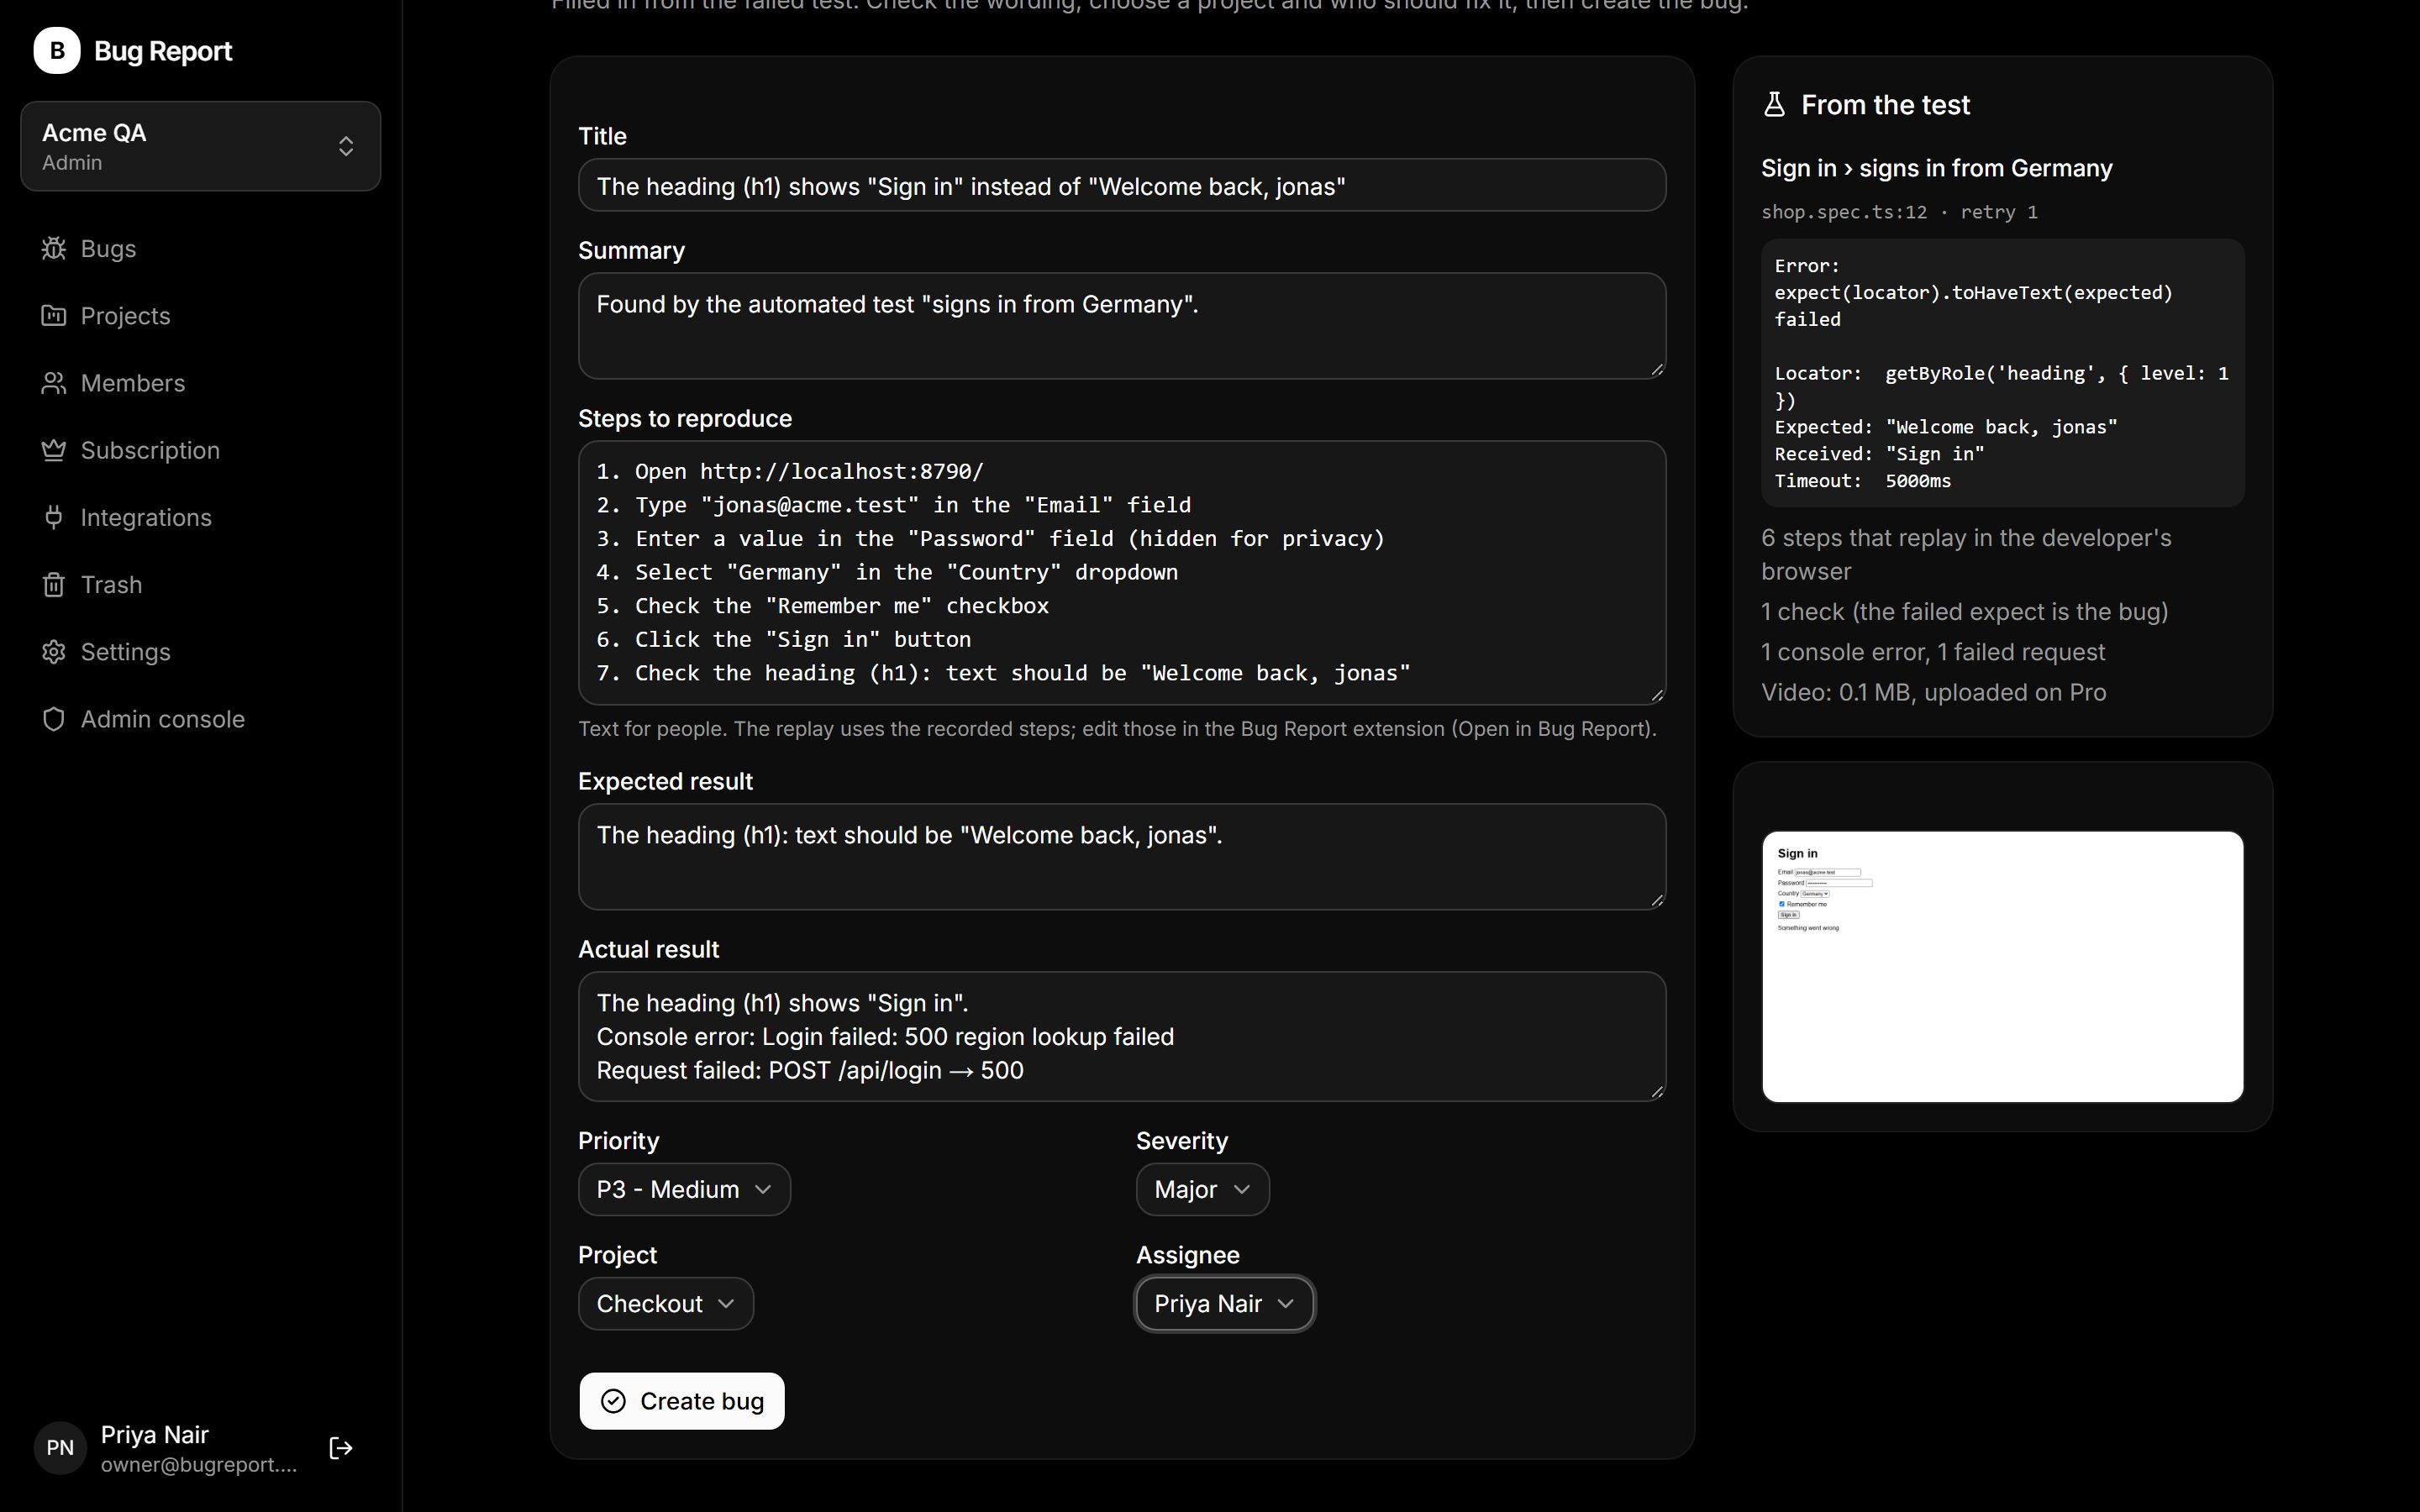Open the Severity Major dropdown
This screenshot has height=1512, width=2420.
pos(1202,1189)
